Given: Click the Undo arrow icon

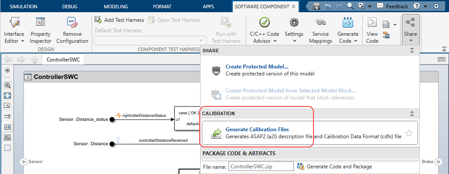Looking at the screenshot, I should [x=328, y=6].
